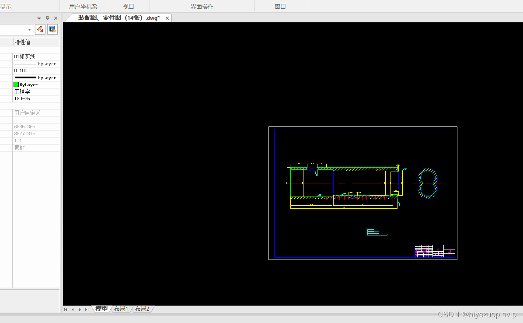Open the 界面操作 ribbon group
This screenshot has height=323, width=523.
pos(202,6)
